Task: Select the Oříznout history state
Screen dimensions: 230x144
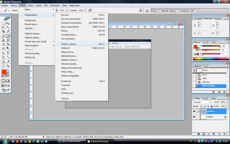Action: tap(206, 82)
